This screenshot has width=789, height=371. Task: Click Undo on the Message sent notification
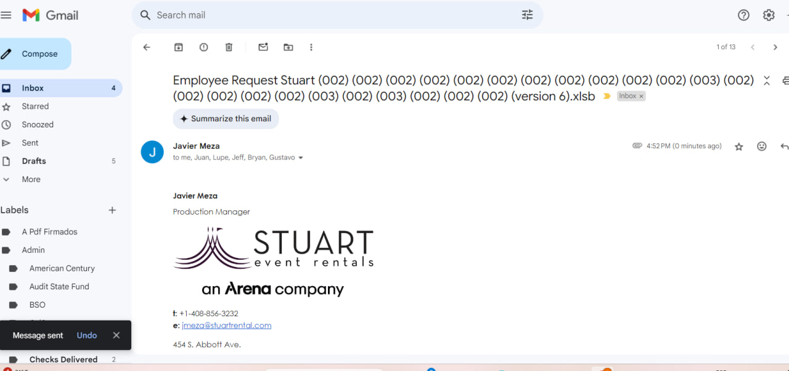pos(87,335)
